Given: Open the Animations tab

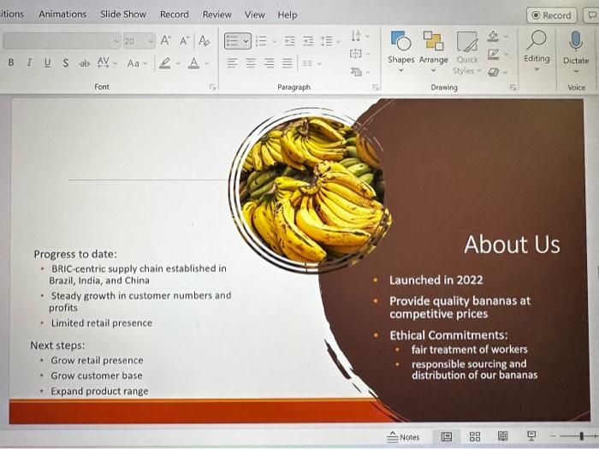Looking at the screenshot, I should pos(62,15).
